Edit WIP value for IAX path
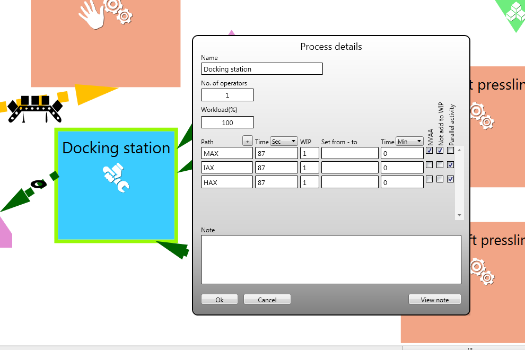The width and height of the screenshot is (525, 350). point(309,168)
